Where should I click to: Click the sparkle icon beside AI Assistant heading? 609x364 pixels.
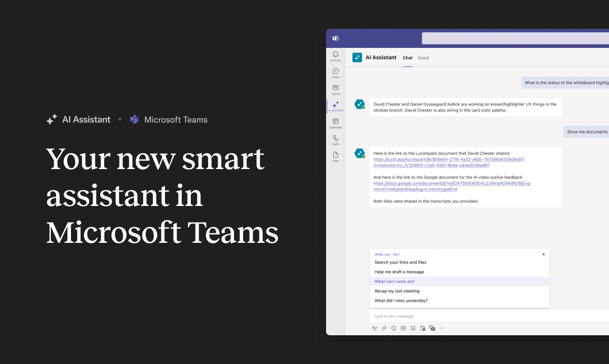(x=52, y=120)
